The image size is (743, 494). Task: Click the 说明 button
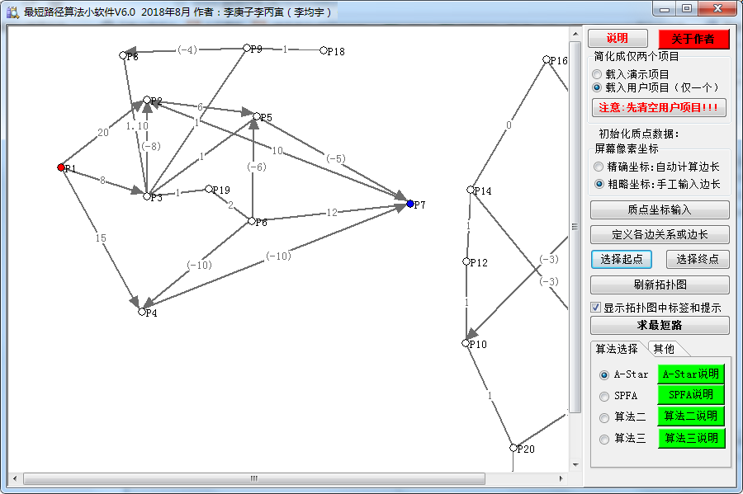click(618, 38)
